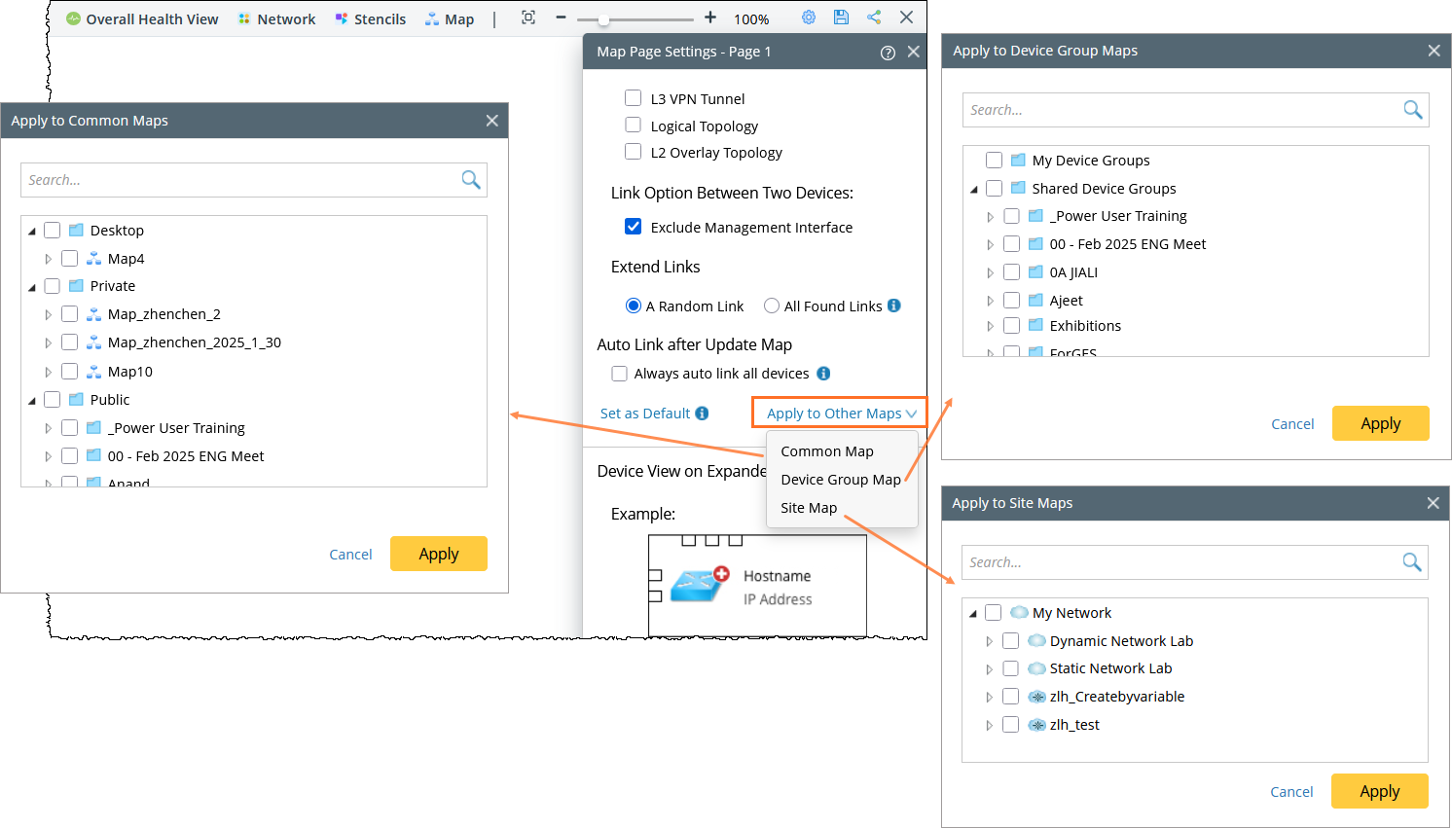Click info icon beside All Found Links

(x=894, y=306)
